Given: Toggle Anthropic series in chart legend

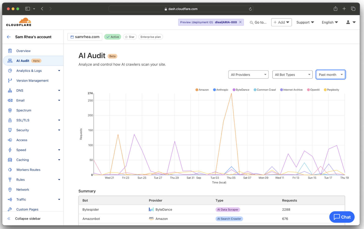Looking at the screenshot, I should pyautogui.click(x=221, y=90).
